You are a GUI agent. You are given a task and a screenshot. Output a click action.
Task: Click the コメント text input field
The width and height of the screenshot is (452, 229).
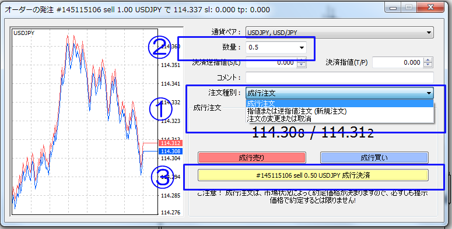(x=339, y=77)
